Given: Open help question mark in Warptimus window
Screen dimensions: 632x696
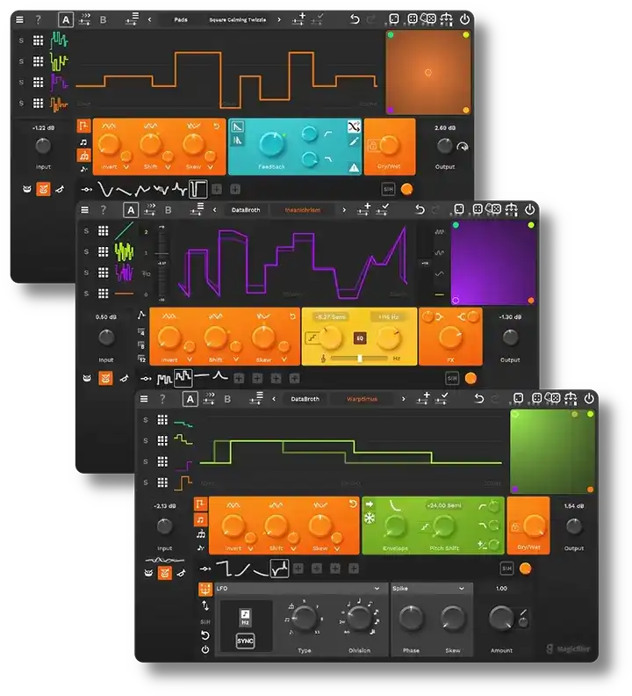Looking at the screenshot, I should coord(162,399).
